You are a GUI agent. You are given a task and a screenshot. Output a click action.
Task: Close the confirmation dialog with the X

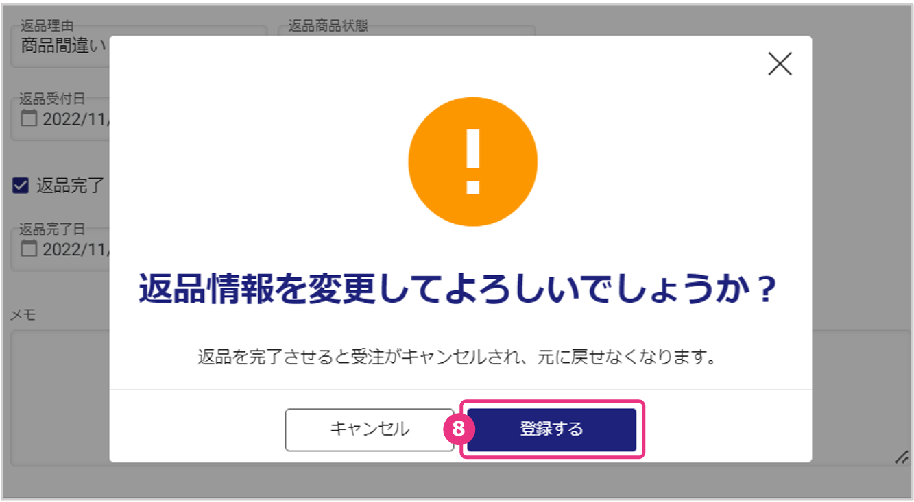780,64
